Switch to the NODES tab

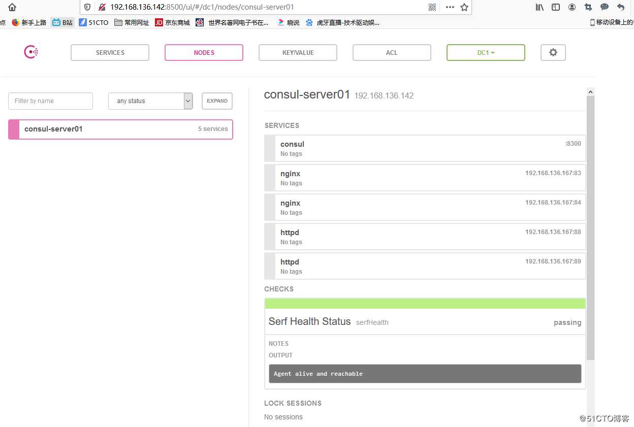pos(204,52)
